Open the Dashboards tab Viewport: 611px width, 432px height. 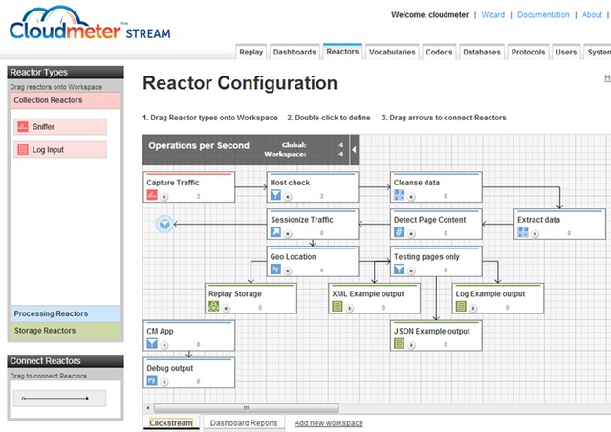coord(295,52)
